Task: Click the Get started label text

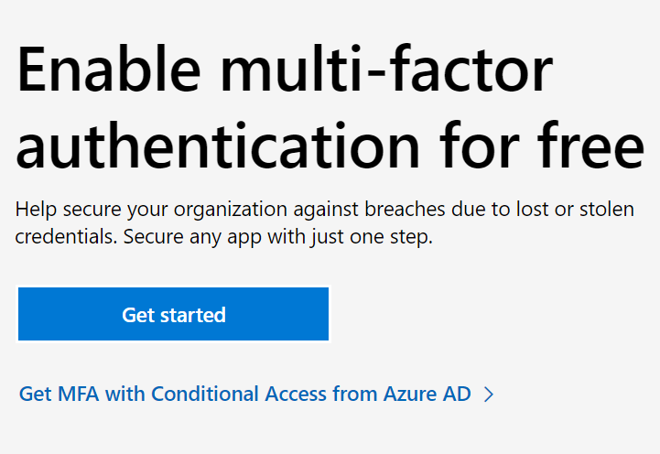Action: 173,315
